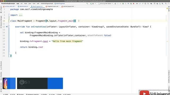The image size is (170, 95).
Task: Open the app run configuration dropdown
Action: (93, 3)
